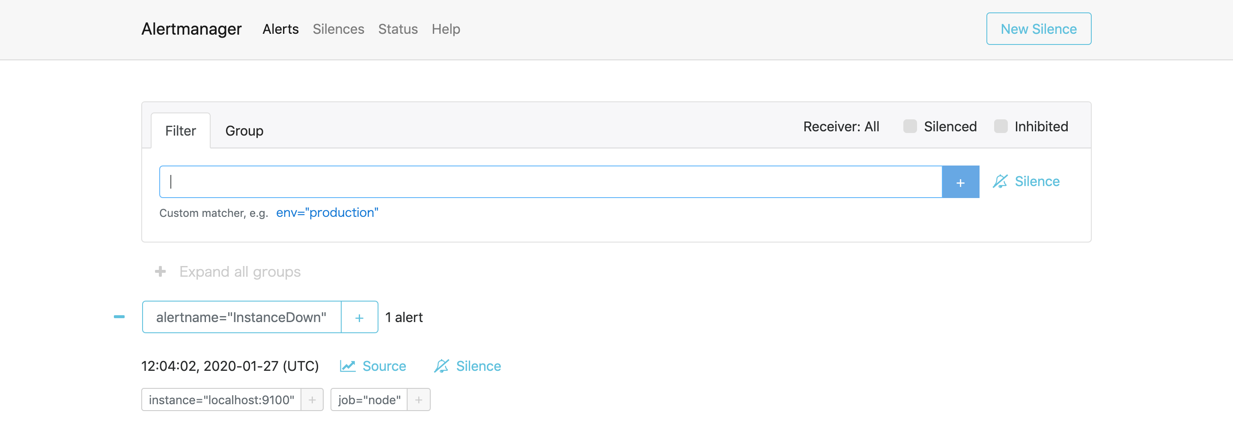Click the 'Custom matcher, e.g.' hint text
Image resolution: width=1233 pixels, height=426 pixels.
click(x=214, y=213)
